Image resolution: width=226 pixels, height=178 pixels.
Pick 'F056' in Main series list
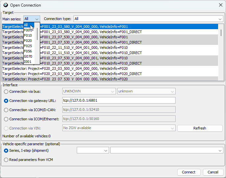29,51
